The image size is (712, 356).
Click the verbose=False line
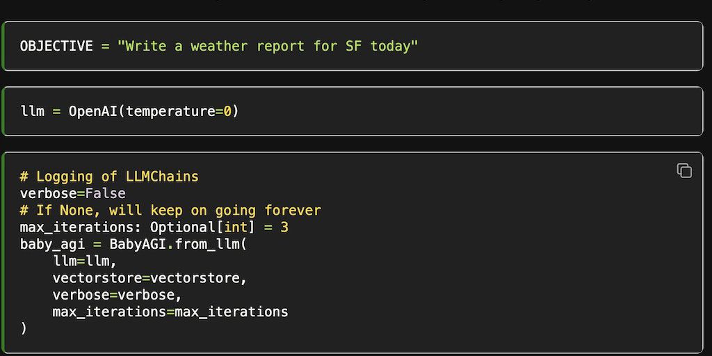point(72,193)
